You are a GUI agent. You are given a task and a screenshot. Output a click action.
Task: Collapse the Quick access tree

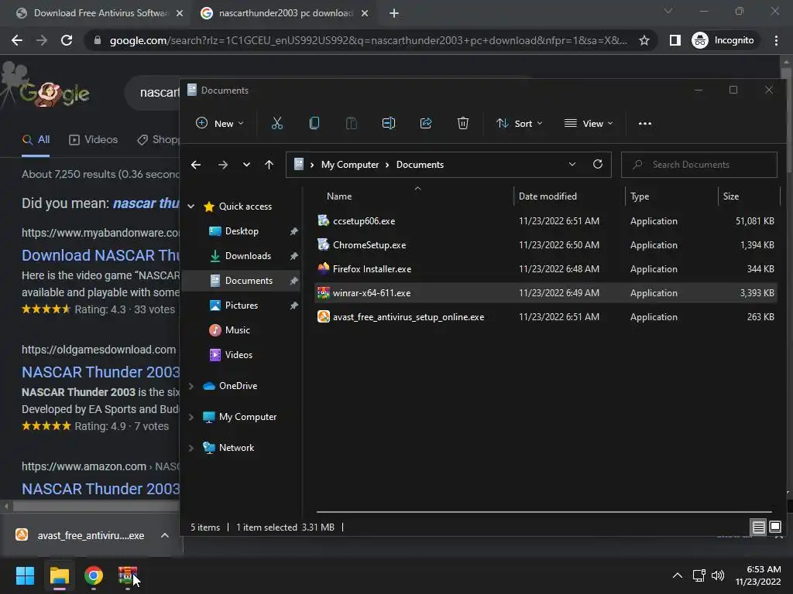[191, 207]
